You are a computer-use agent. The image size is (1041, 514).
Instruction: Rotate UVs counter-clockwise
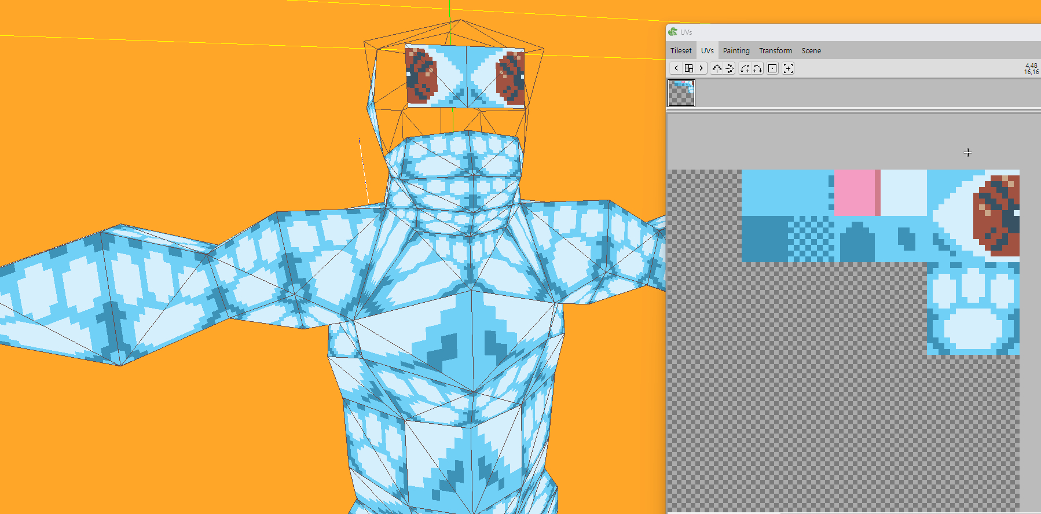745,68
